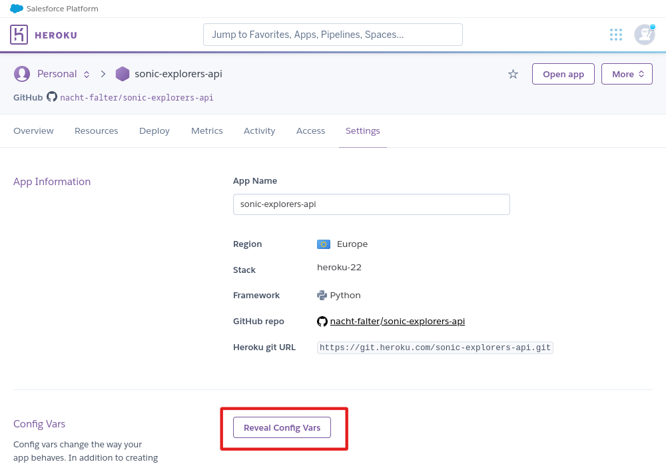The height and width of the screenshot is (466, 666).
Task: Click the Python framework icon
Action: click(322, 295)
